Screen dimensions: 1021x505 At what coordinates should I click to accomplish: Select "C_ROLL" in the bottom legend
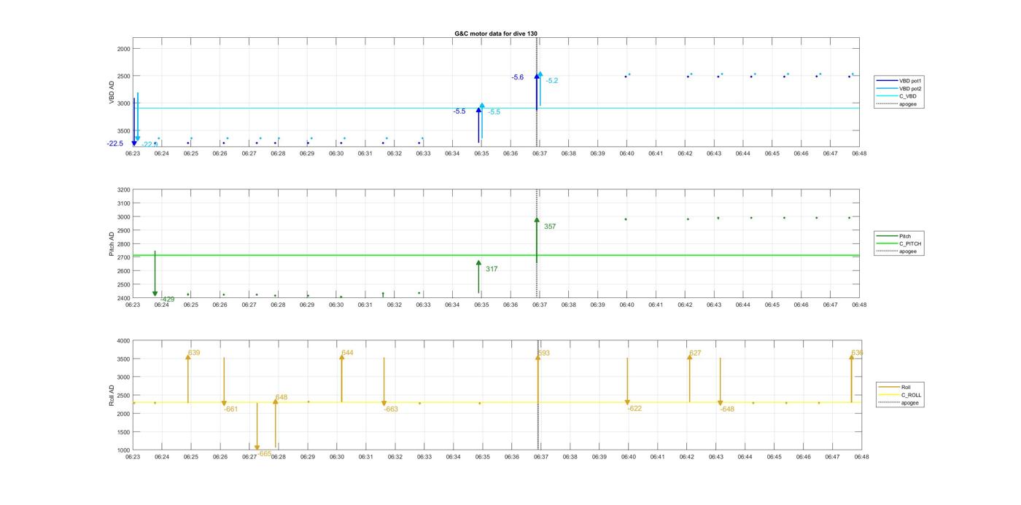coord(911,395)
